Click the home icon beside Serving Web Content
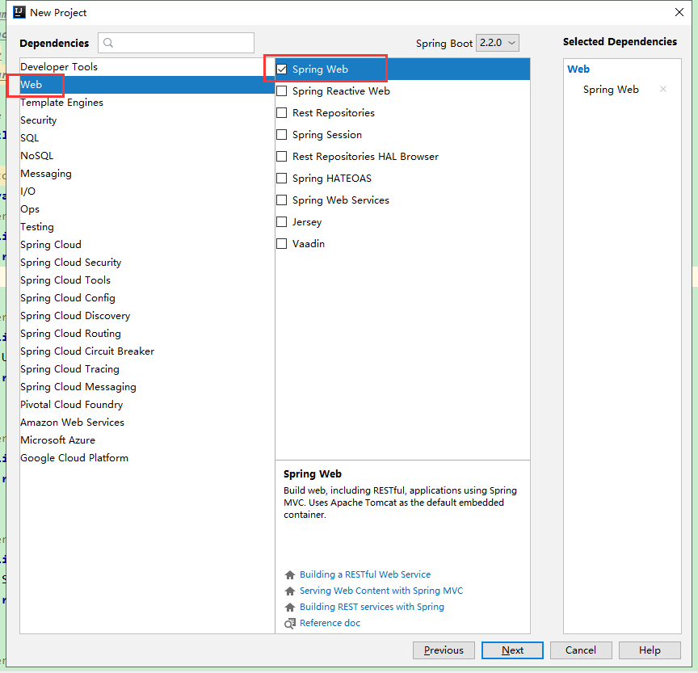This screenshot has height=673, width=698. [x=290, y=591]
